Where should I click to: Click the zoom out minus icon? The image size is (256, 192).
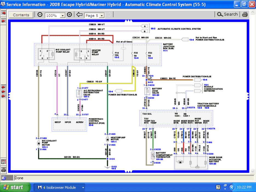pyautogui.click(x=40, y=15)
